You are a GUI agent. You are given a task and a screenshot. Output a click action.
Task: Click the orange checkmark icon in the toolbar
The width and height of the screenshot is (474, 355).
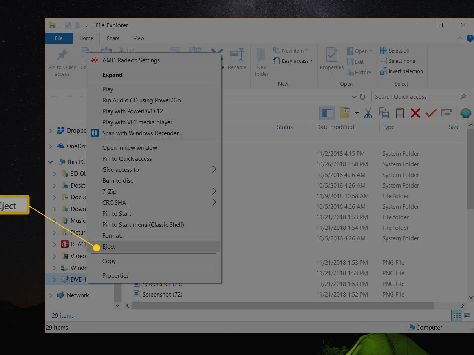pos(431,113)
